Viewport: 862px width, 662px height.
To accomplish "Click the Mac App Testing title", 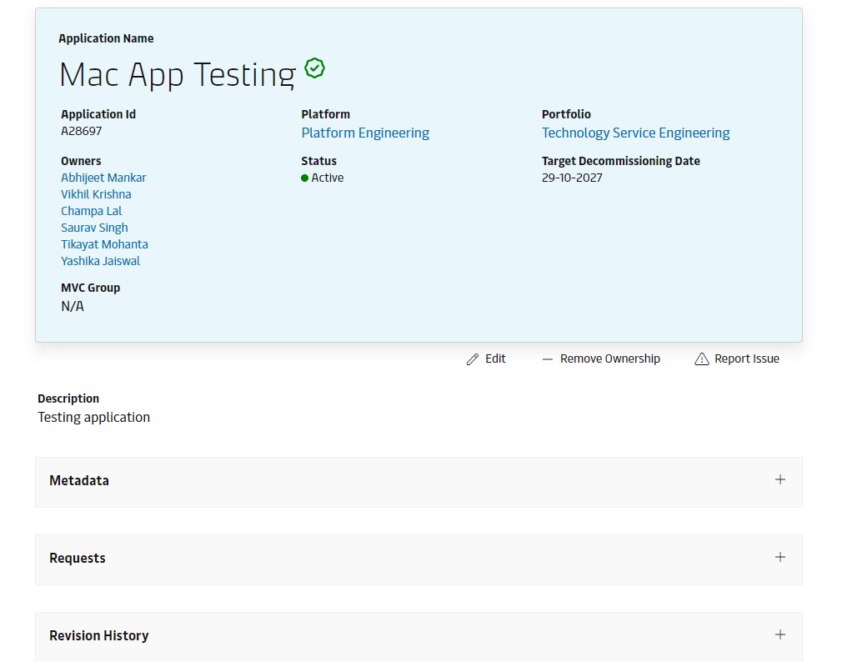I will pos(177,75).
